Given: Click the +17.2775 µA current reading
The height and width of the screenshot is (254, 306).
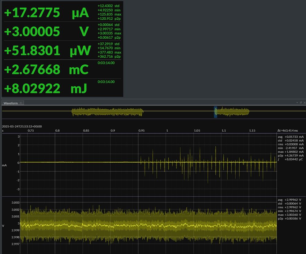Looking at the screenshot, I should point(47,13).
